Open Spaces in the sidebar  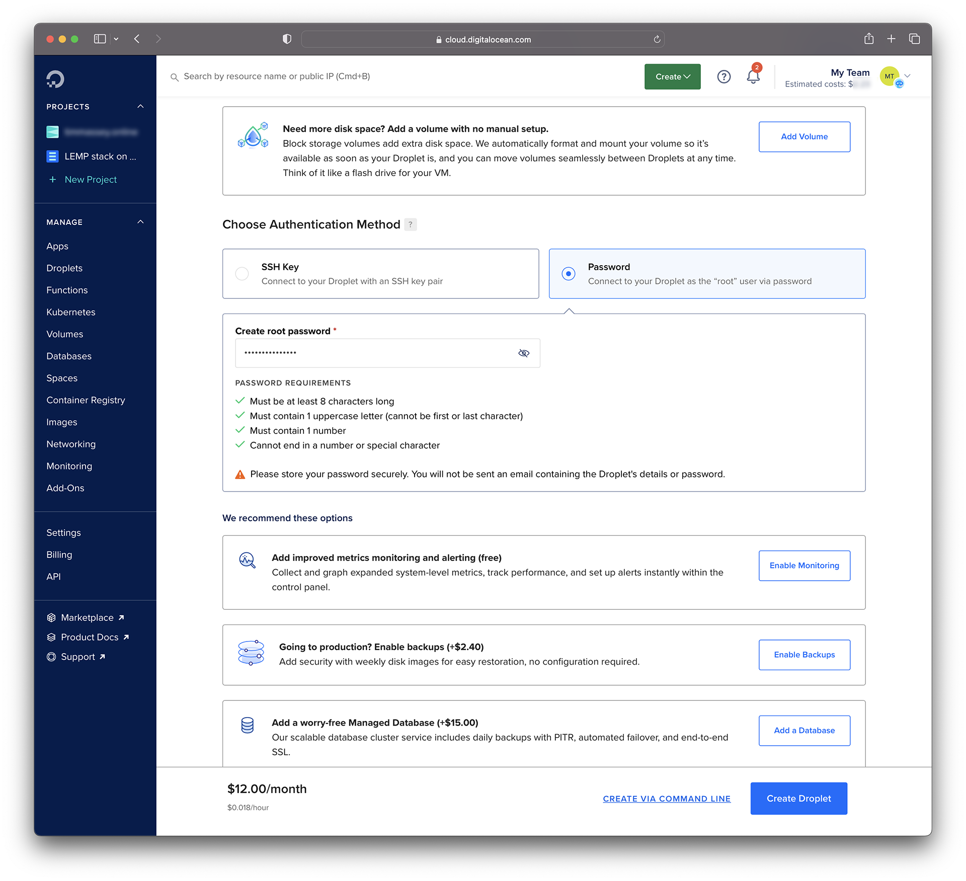pos(62,378)
